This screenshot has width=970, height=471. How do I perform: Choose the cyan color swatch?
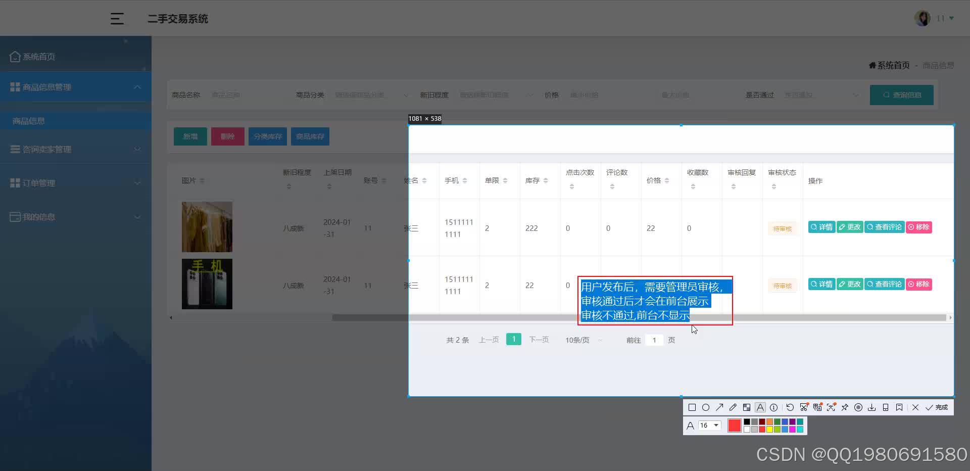point(800,429)
